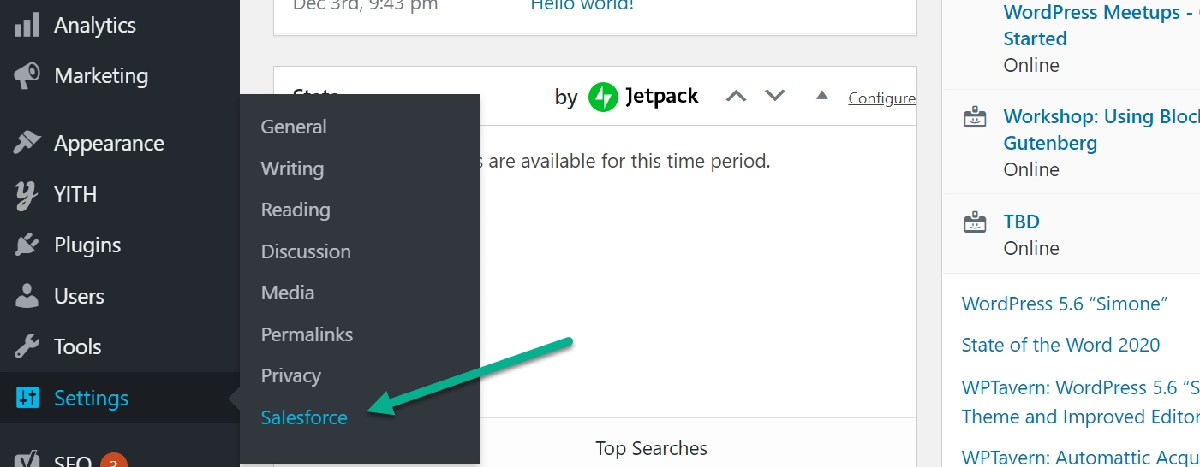Click the Plugins plug icon
The image size is (1200, 467).
(x=27, y=245)
